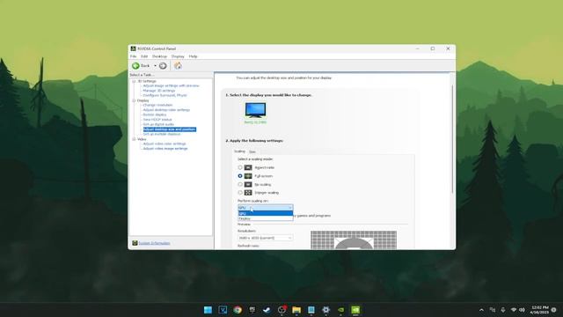The image size is (563, 317).
Task: Click the Full-screen scaling icon
Action: [248, 176]
